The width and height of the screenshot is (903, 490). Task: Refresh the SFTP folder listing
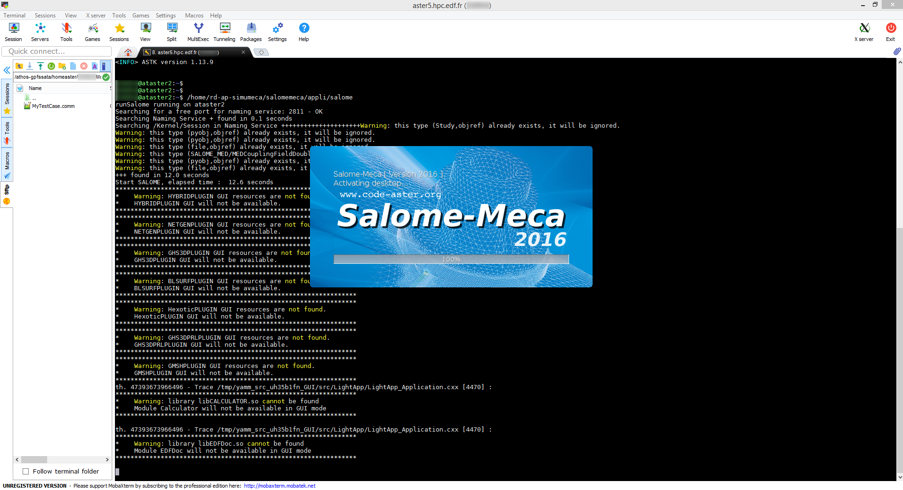(51, 66)
